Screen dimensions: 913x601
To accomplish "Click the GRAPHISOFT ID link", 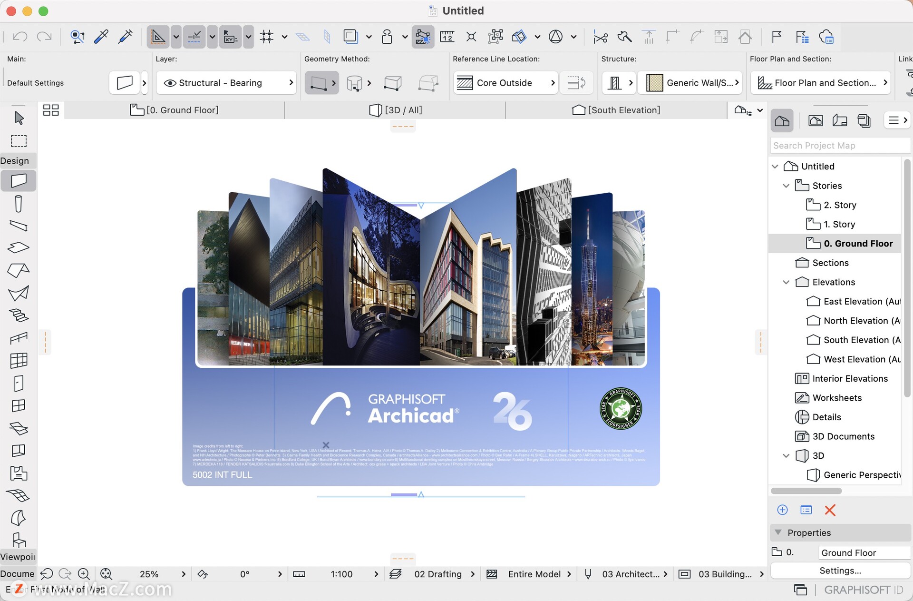I will [864, 590].
